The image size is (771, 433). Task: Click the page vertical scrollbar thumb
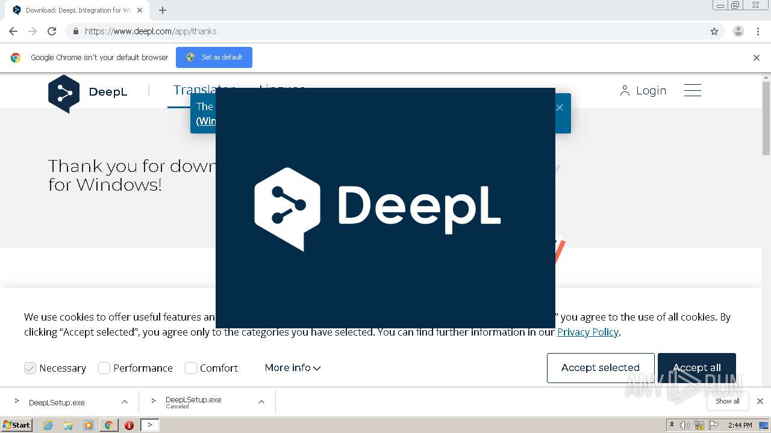pos(766,118)
